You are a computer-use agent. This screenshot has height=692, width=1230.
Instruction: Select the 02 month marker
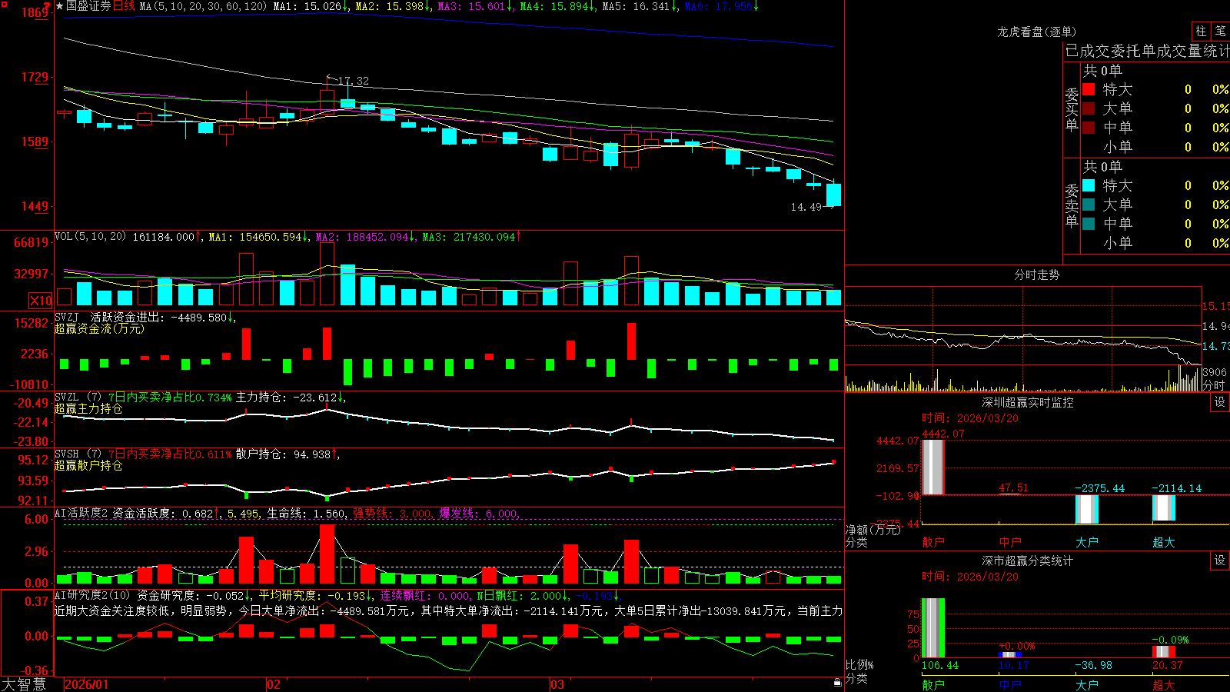[274, 684]
